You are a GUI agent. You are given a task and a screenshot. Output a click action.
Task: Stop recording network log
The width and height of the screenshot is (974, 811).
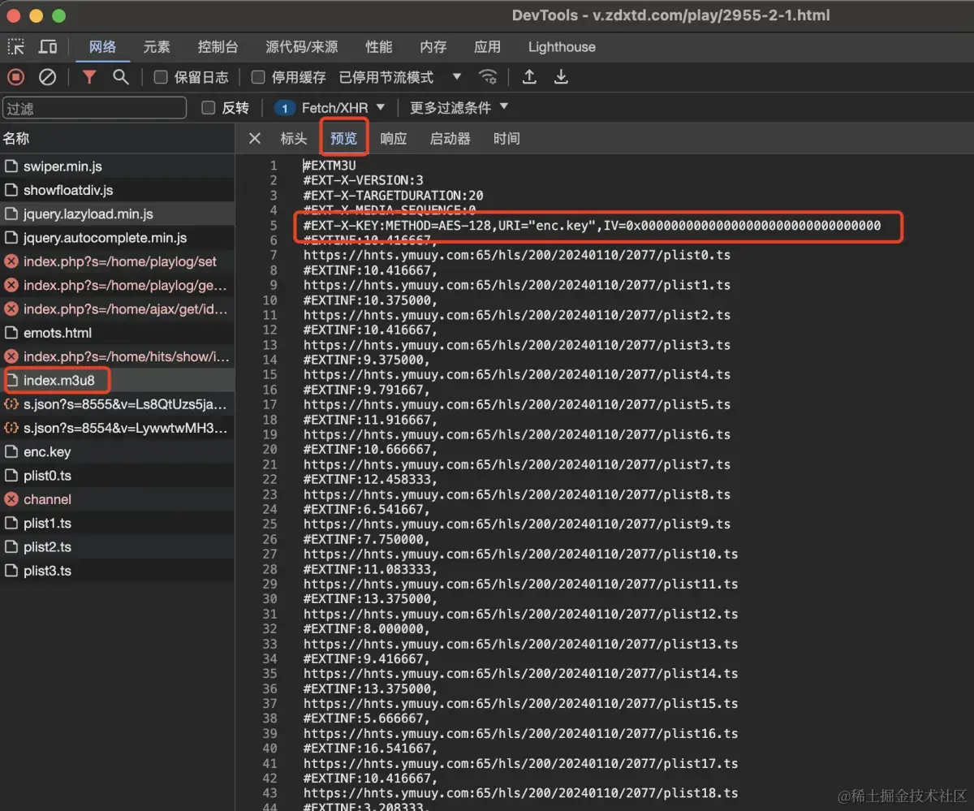[x=16, y=77]
